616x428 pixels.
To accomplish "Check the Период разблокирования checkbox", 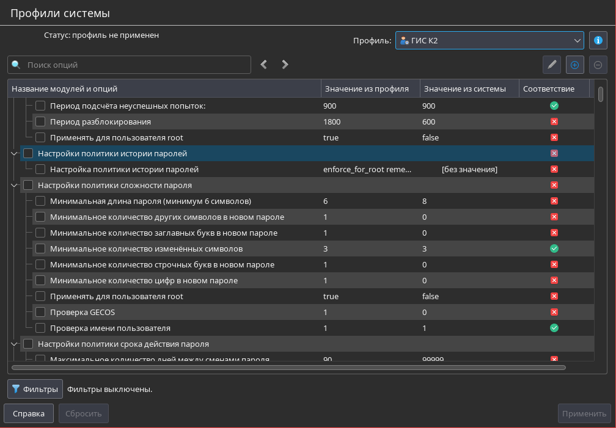I will pyautogui.click(x=40, y=122).
